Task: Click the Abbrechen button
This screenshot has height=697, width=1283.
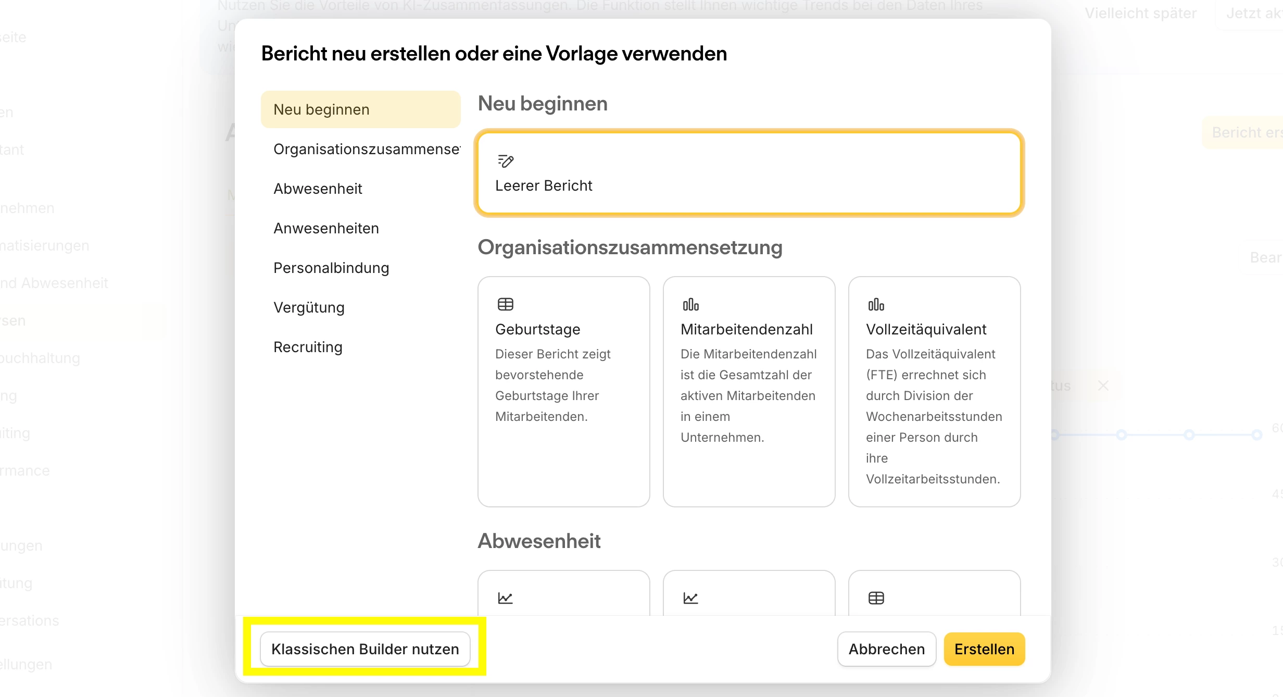Action: tap(886, 649)
